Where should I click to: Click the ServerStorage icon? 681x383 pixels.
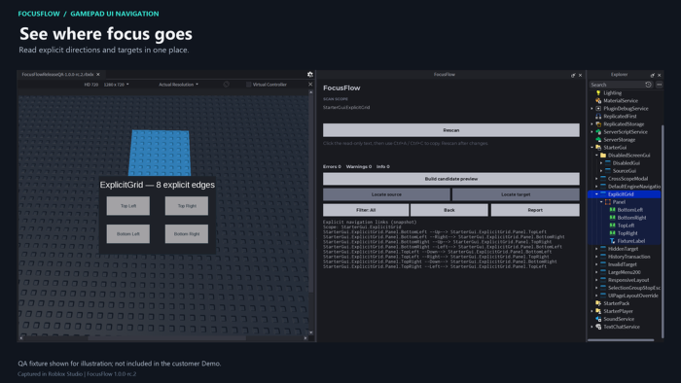click(x=598, y=140)
